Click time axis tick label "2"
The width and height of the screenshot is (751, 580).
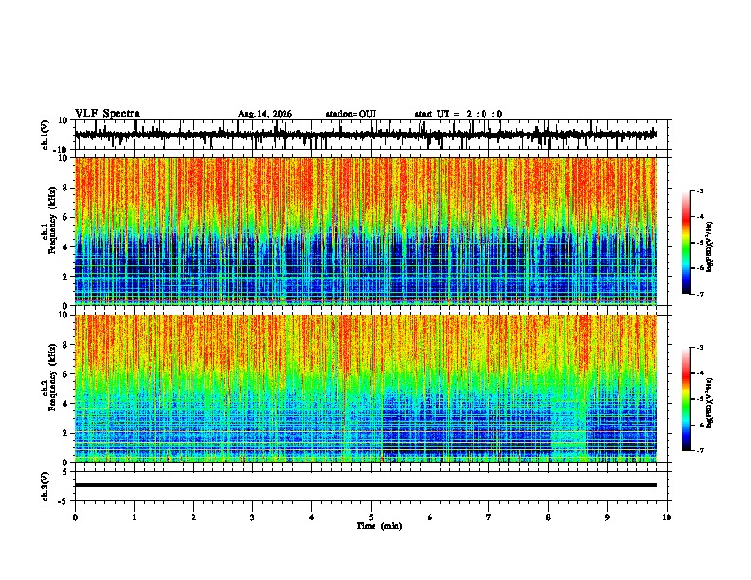tap(193, 517)
